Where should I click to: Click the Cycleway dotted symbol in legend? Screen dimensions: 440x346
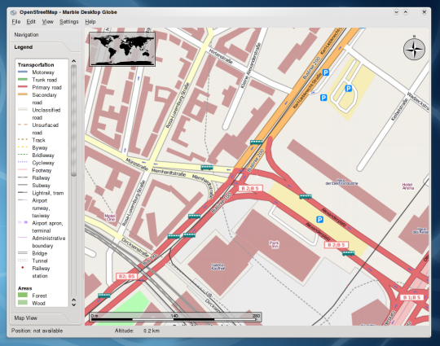[23, 162]
